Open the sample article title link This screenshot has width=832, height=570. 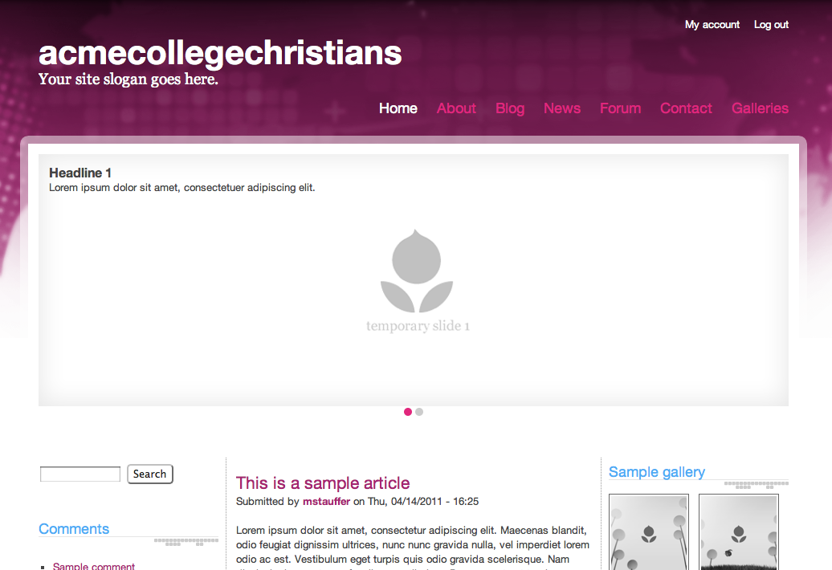[323, 483]
